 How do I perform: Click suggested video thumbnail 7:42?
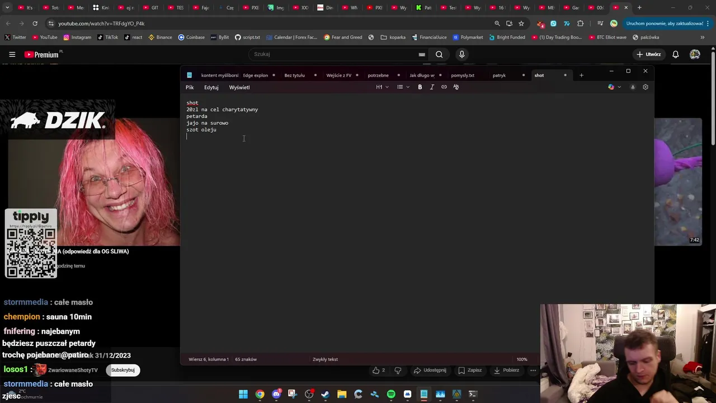[678, 181]
